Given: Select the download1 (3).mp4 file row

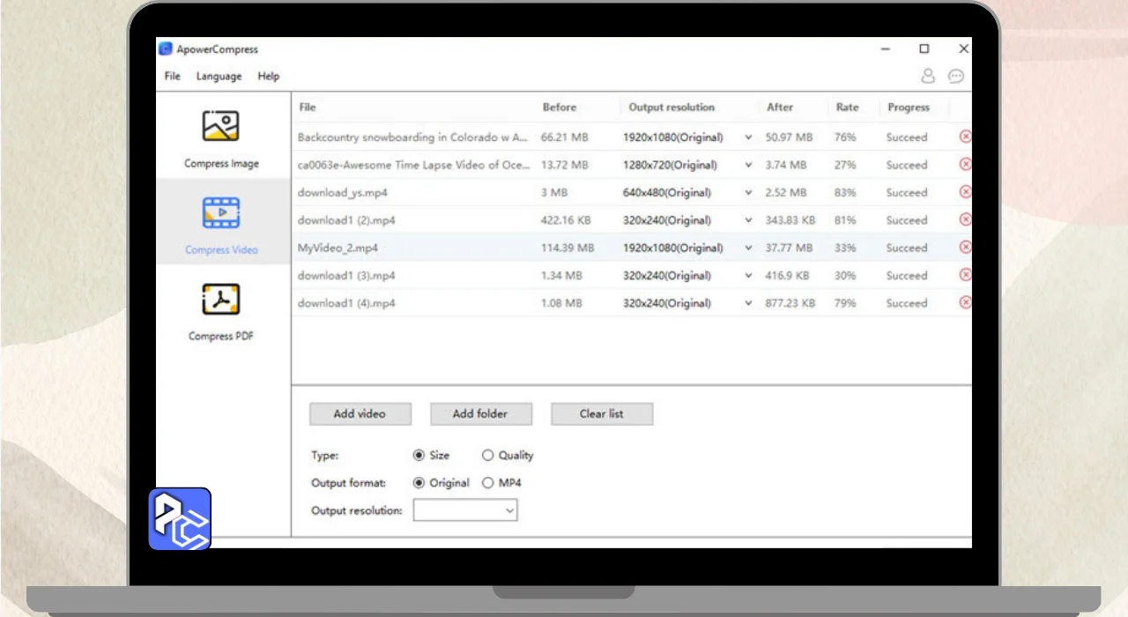Looking at the screenshot, I should 346,276.
